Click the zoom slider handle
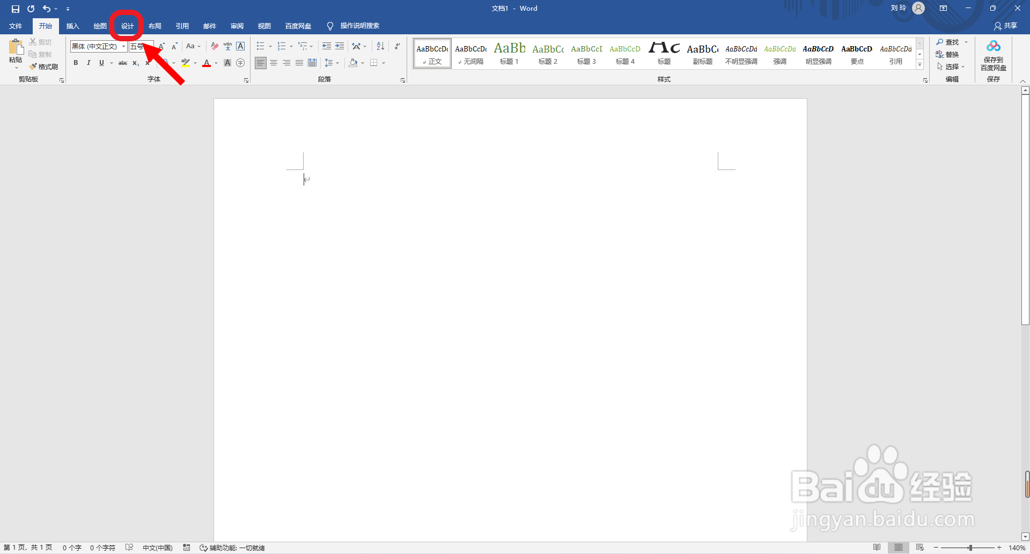 click(970, 548)
